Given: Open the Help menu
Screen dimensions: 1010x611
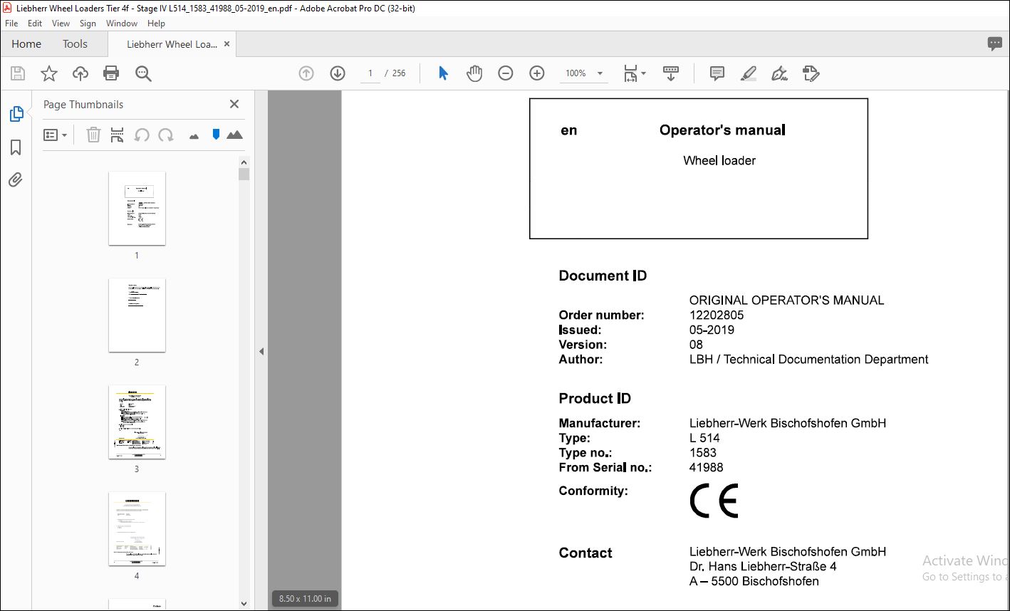Looking at the screenshot, I should click(x=156, y=23).
